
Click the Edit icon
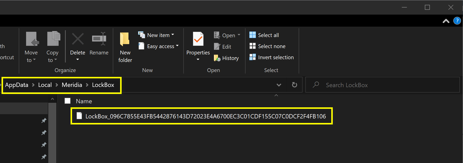(217, 46)
